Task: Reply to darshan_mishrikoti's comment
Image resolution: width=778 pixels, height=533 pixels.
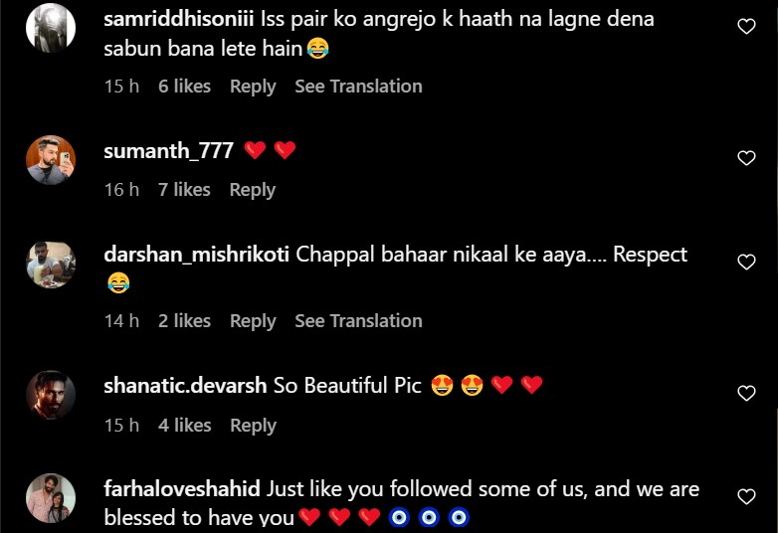Action: 253,321
